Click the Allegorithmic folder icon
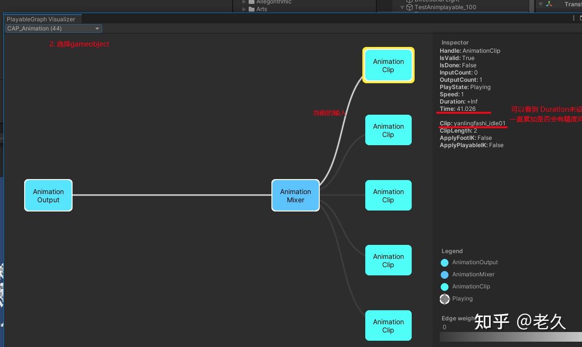This screenshot has height=347, width=582. pyautogui.click(x=251, y=2)
